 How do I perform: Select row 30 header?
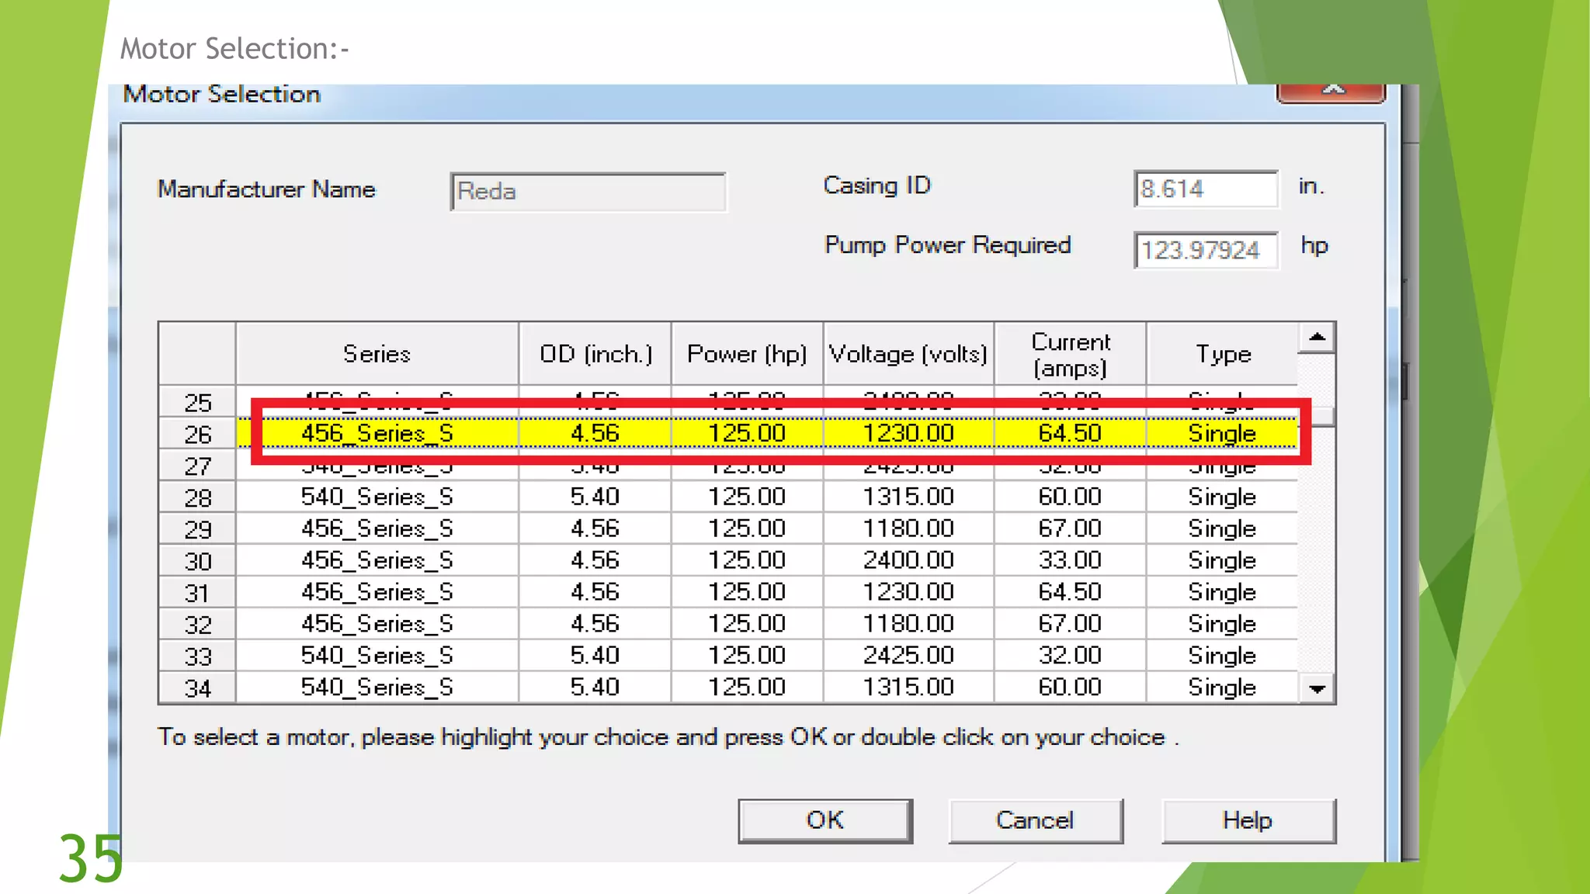point(197,561)
